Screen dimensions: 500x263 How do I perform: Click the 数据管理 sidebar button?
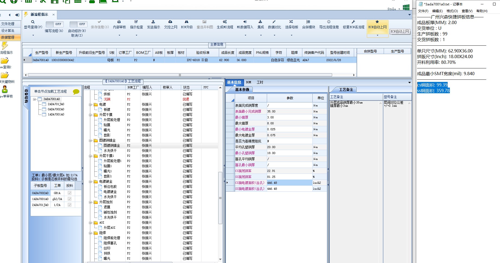point(10,37)
